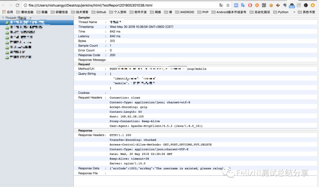Open the 联鑫 bookmark folder
The image size is (319, 187).
tap(42, 12)
